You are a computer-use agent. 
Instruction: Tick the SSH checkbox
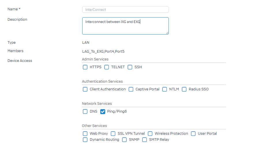point(130,67)
